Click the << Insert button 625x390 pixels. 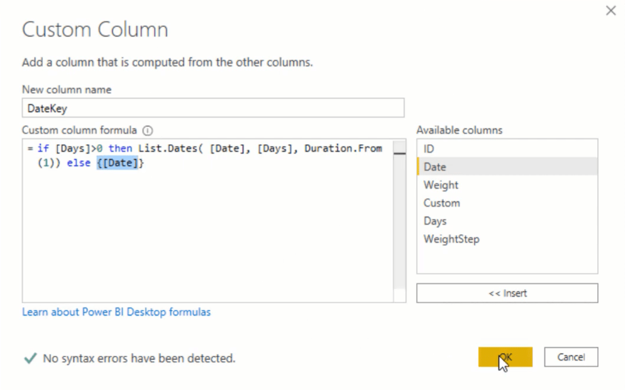(x=507, y=293)
